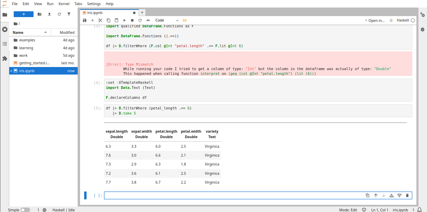Screen dimensions: 427x212
Task: Click the cell 4 code editor
Action: (x=258, y=90)
